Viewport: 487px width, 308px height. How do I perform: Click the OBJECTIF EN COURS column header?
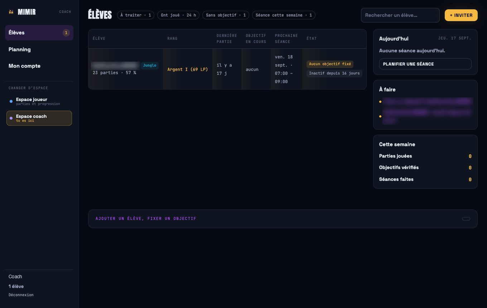tap(256, 39)
